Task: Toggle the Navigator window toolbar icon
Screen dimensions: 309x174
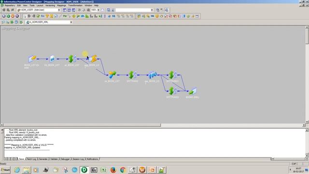Action: (x=64, y=10)
